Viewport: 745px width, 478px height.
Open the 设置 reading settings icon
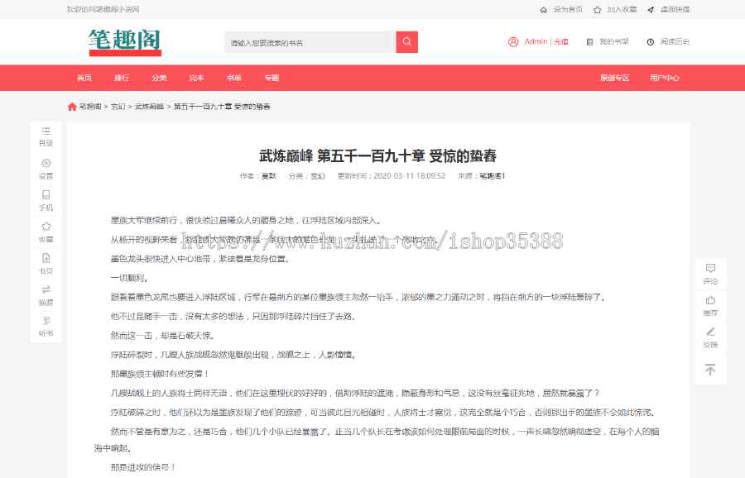pos(46,169)
